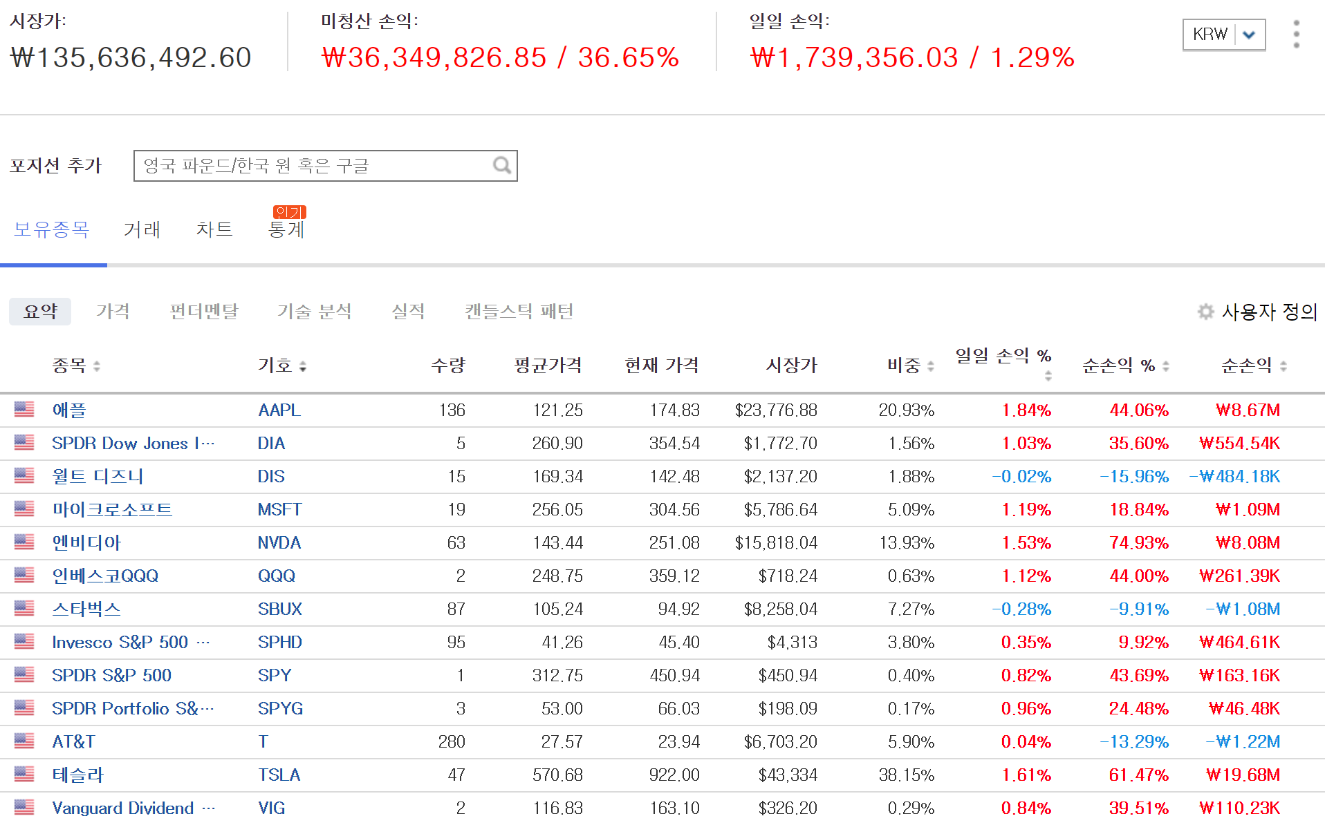Click the ₩1,739,356.03 / 1.29% daily profit
Screen dimensions: 1325x825
coord(912,57)
